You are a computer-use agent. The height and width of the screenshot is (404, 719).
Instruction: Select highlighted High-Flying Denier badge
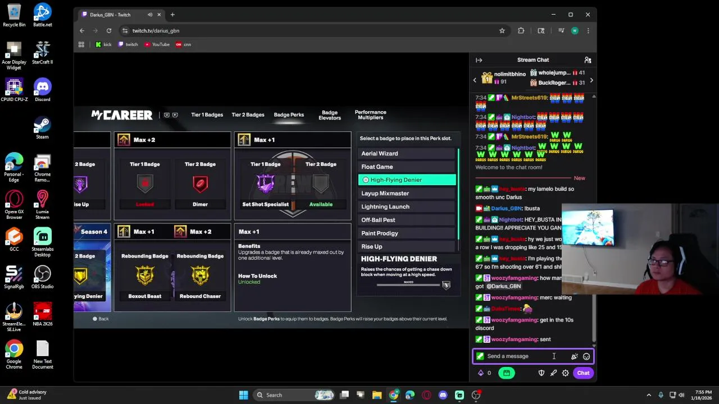click(x=407, y=180)
